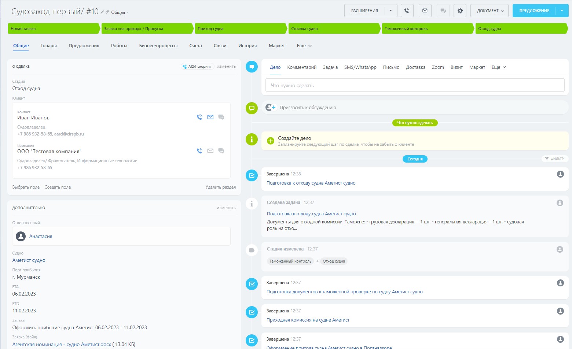572x349 pixels.
Task: Open the История tab
Action: point(247,46)
